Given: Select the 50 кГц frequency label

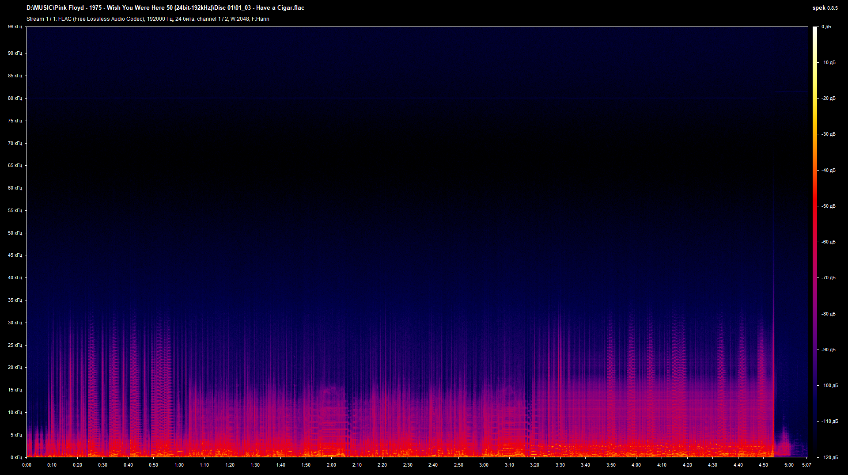Looking at the screenshot, I should [x=15, y=233].
